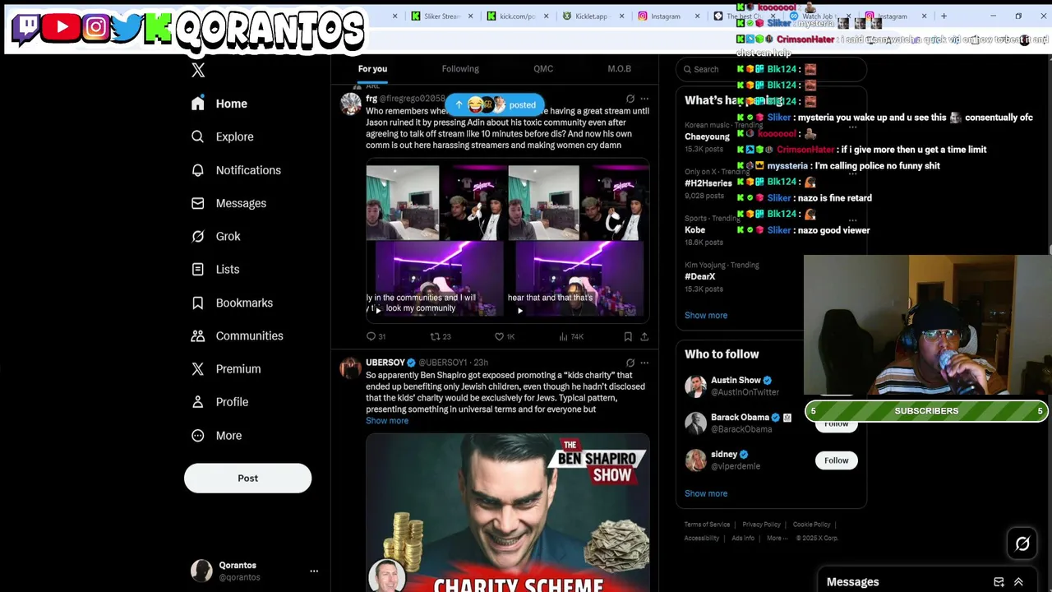The width and height of the screenshot is (1052, 592).
Task: Open the floating Grok button
Action: click(1022, 543)
